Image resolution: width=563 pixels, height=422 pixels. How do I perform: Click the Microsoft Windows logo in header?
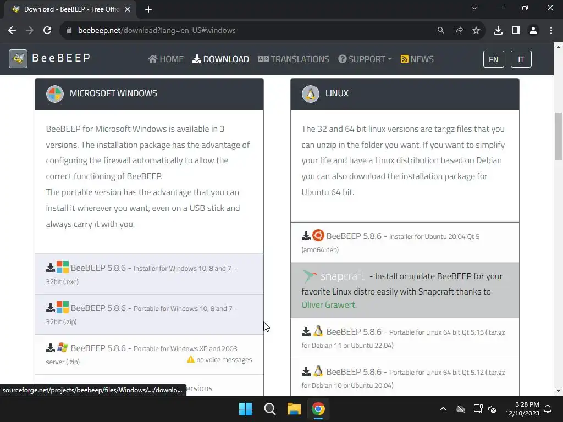pos(55,94)
